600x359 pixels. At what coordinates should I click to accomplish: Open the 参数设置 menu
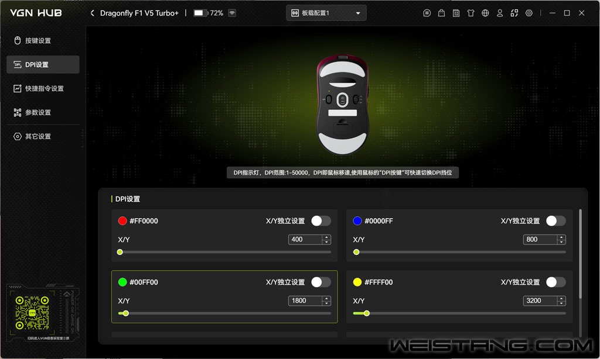coord(43,112)
